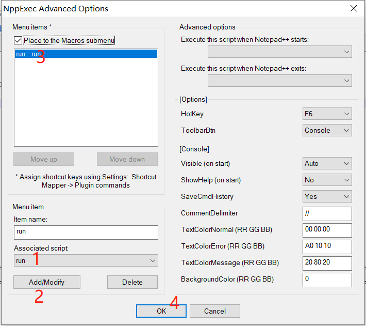Click the TextColorMessage value field
This screenshot has width=366, height=326.
click(x=327, y=263)
